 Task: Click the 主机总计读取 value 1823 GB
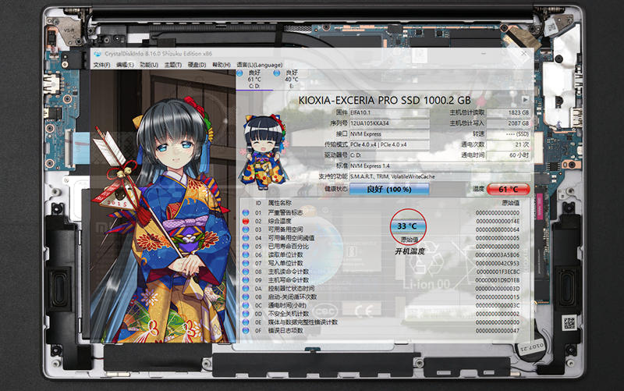click(509, 112)
